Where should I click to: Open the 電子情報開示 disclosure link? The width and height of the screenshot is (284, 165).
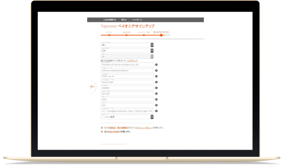[122, 128]
